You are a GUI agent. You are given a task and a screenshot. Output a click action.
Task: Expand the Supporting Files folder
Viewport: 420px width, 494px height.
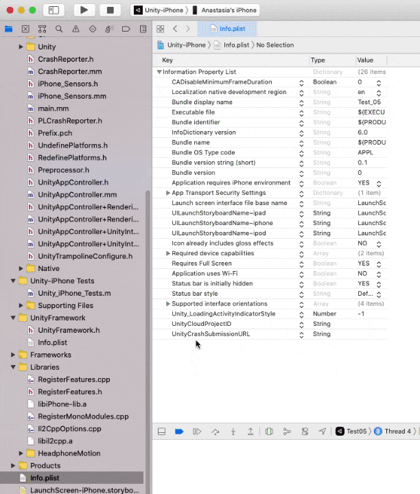21,305
